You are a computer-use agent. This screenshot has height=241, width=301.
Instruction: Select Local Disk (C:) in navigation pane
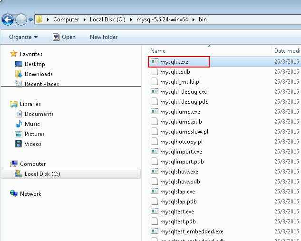coord(42,174)
